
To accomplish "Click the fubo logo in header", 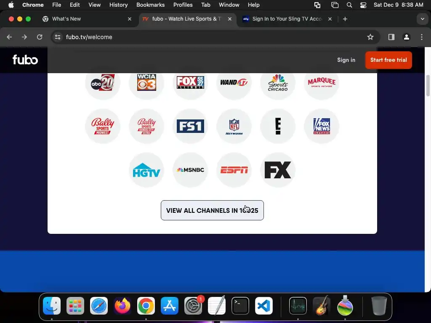I will (x=25, y=60).
